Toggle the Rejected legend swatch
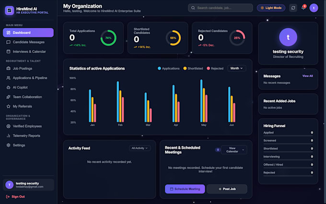Image resolution: width=326 pixels, height=204 pixels. coord(208,68)
